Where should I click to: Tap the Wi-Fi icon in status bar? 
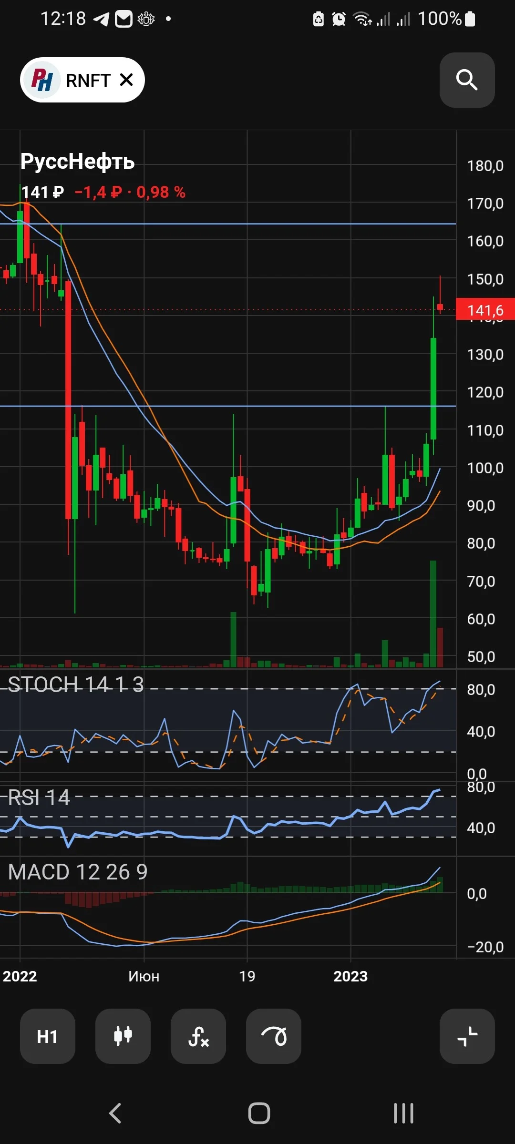click(x=362, y=19)
